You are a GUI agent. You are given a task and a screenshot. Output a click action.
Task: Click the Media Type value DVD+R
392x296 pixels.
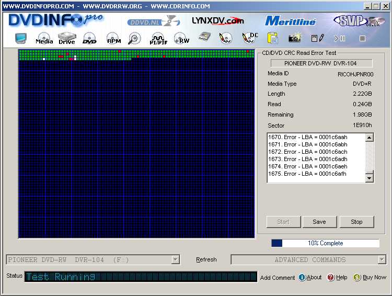[362, 84]
